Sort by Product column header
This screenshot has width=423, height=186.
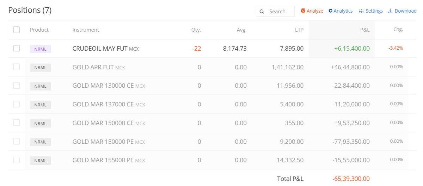(39, 30)
